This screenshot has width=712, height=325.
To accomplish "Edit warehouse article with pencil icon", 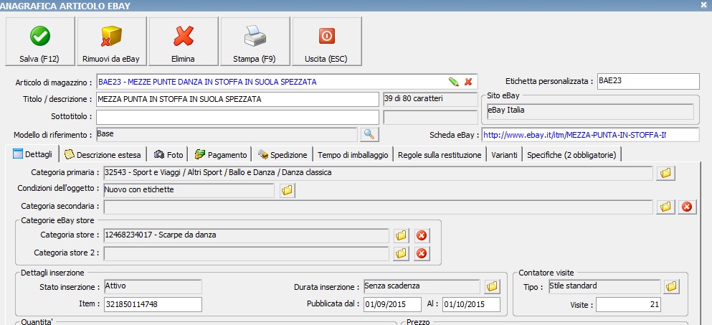I will click(x=454, y=82).
